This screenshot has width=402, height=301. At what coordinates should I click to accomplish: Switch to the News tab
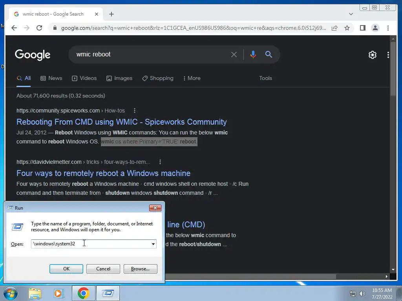tap(51, 78)
